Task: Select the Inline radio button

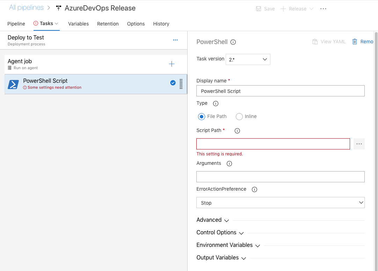Action: click(239, 117)
